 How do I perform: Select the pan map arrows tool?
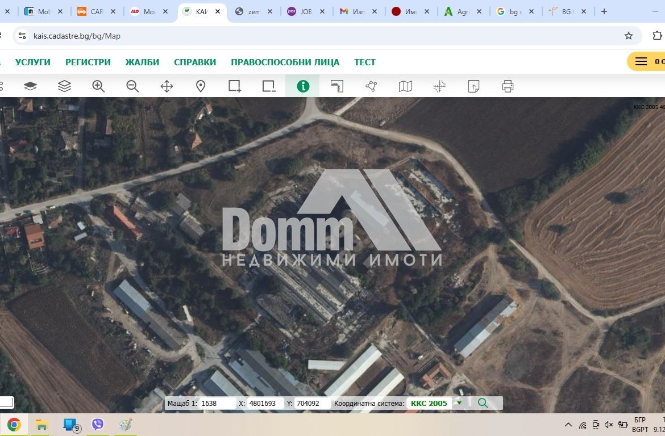pyautogui.click(x=167, y=86)
